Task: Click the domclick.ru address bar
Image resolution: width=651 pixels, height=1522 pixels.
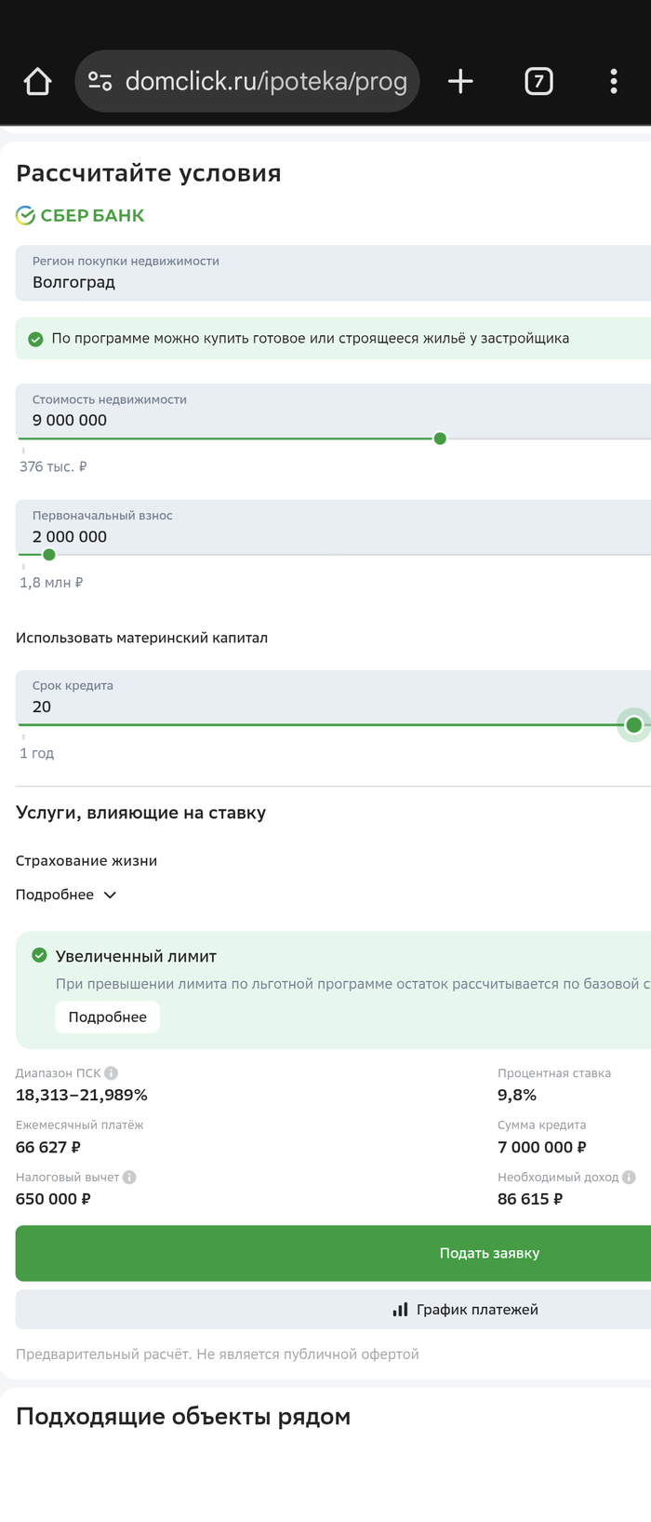Action: [x=266, y=82]
